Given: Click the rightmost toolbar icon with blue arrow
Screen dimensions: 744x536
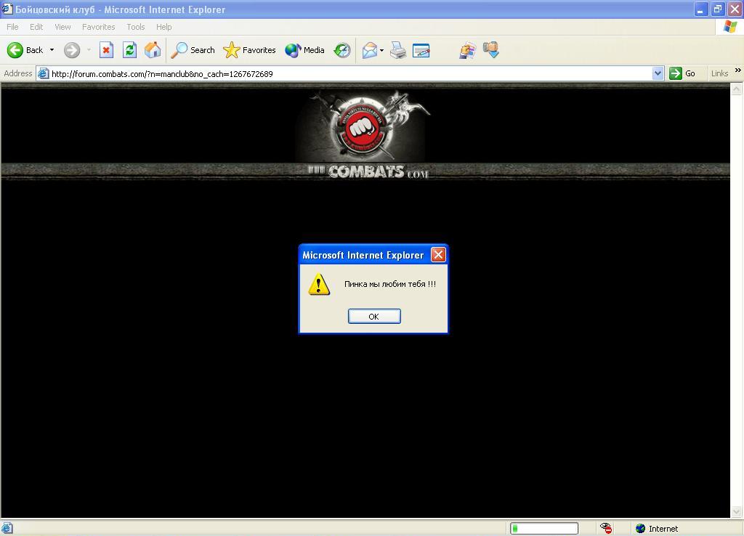Looking at the screenshot, I should tap(491, 50).
